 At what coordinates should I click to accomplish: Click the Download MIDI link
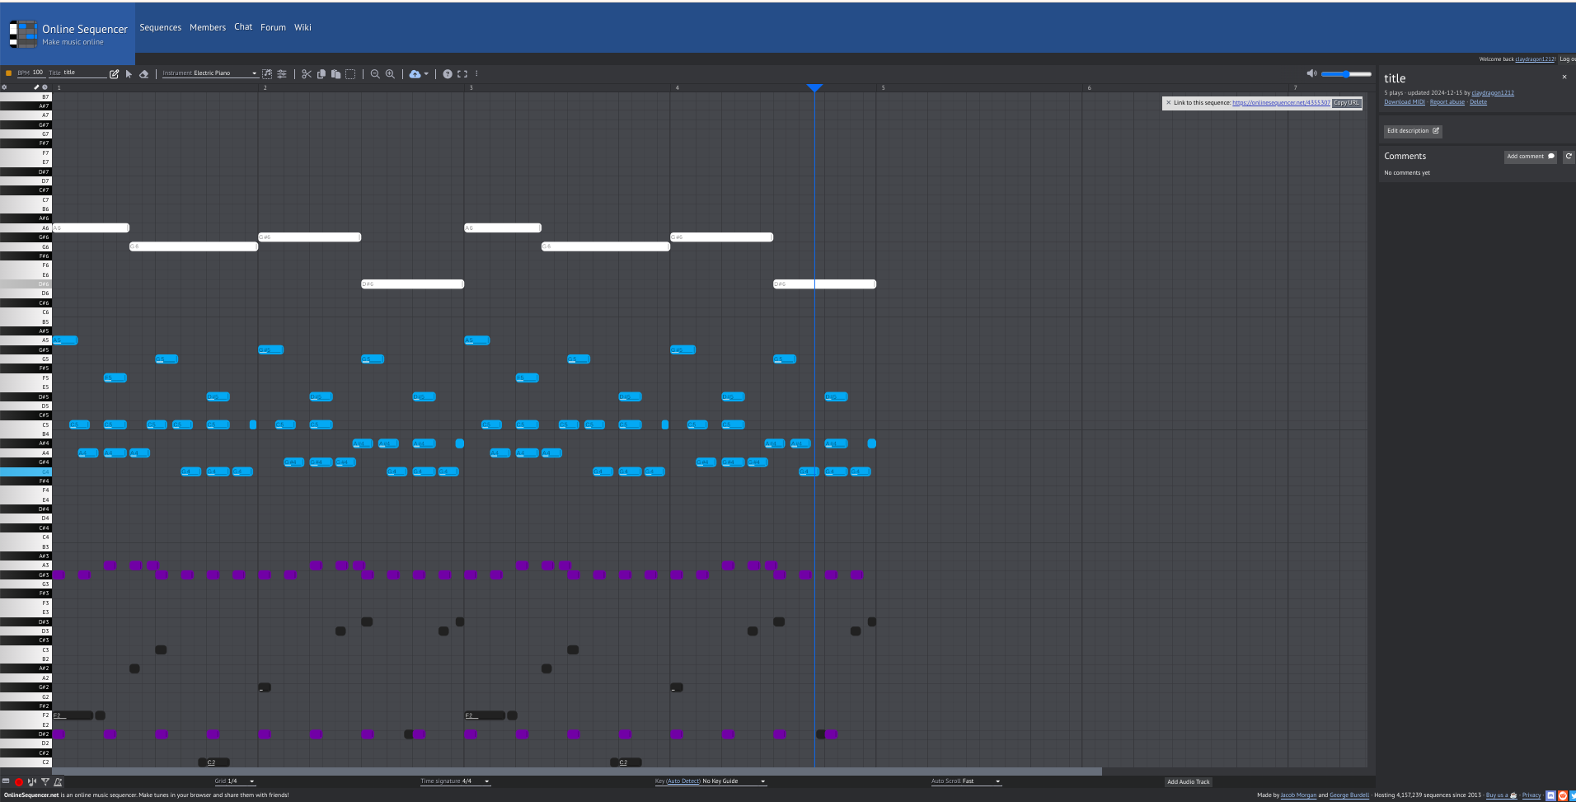(x=1404, y=102)
